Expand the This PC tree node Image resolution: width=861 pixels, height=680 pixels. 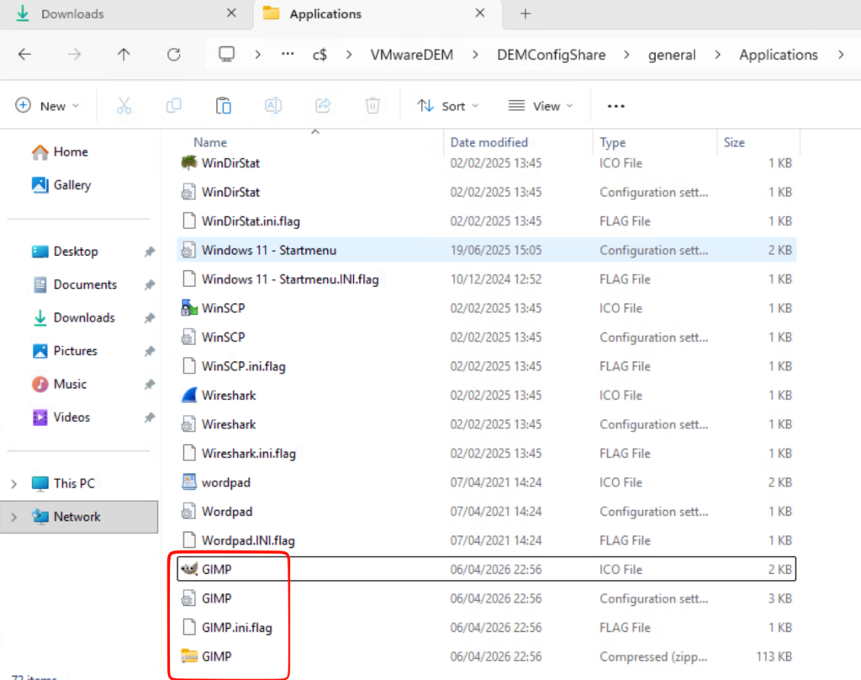tap(13, 484)
